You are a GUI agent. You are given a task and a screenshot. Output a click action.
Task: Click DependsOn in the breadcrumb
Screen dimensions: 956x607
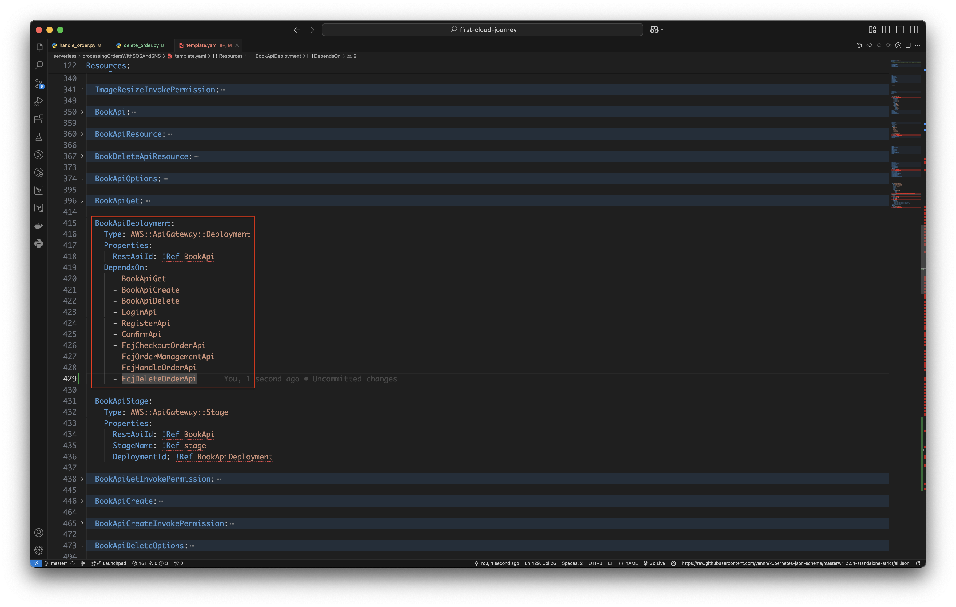[x=327, y=56]
